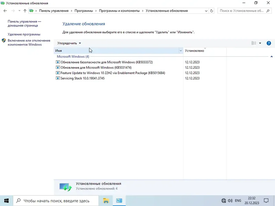
Task: Click the icon of KB5031474 update
Action: coord(58,67)
